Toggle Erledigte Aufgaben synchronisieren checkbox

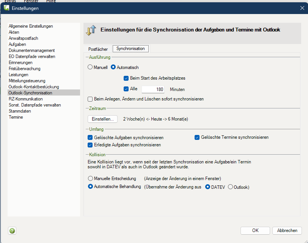[90, 145]
